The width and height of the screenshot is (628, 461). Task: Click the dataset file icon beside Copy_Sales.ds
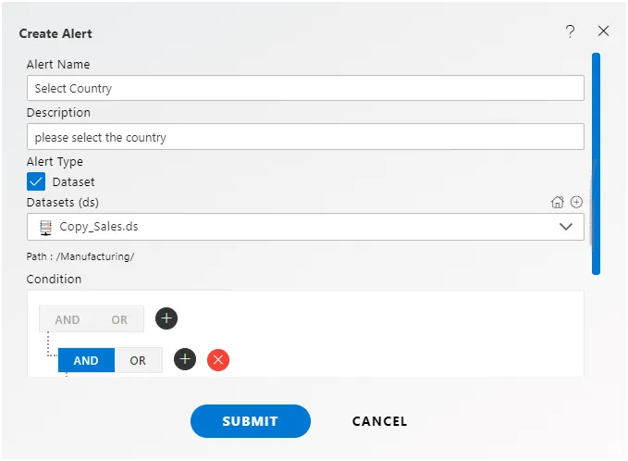click(45, 228)
